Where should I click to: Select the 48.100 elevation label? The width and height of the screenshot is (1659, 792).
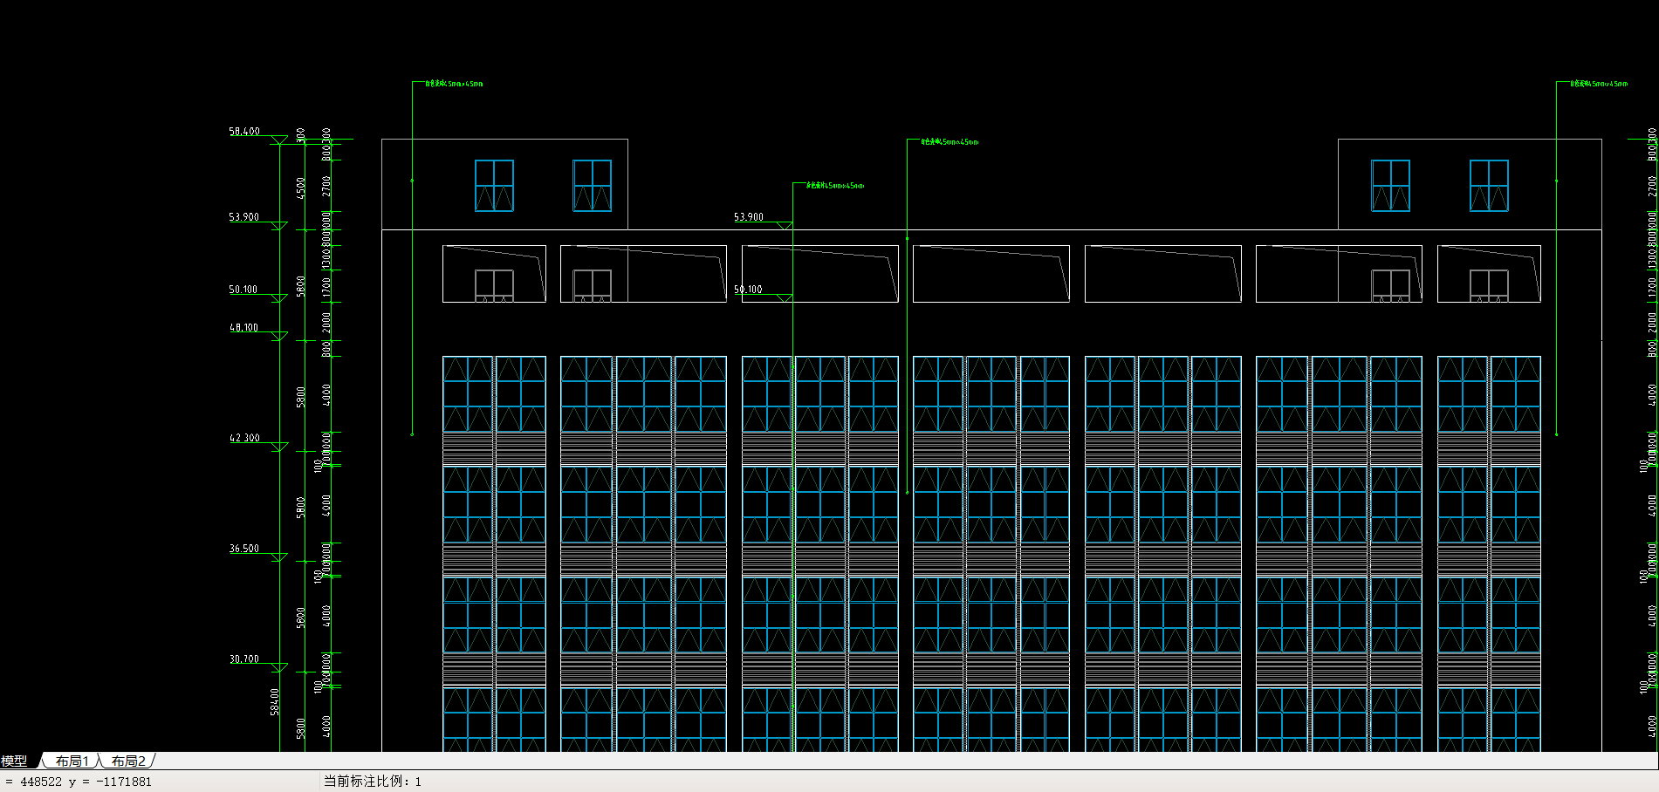pos(244,328)
